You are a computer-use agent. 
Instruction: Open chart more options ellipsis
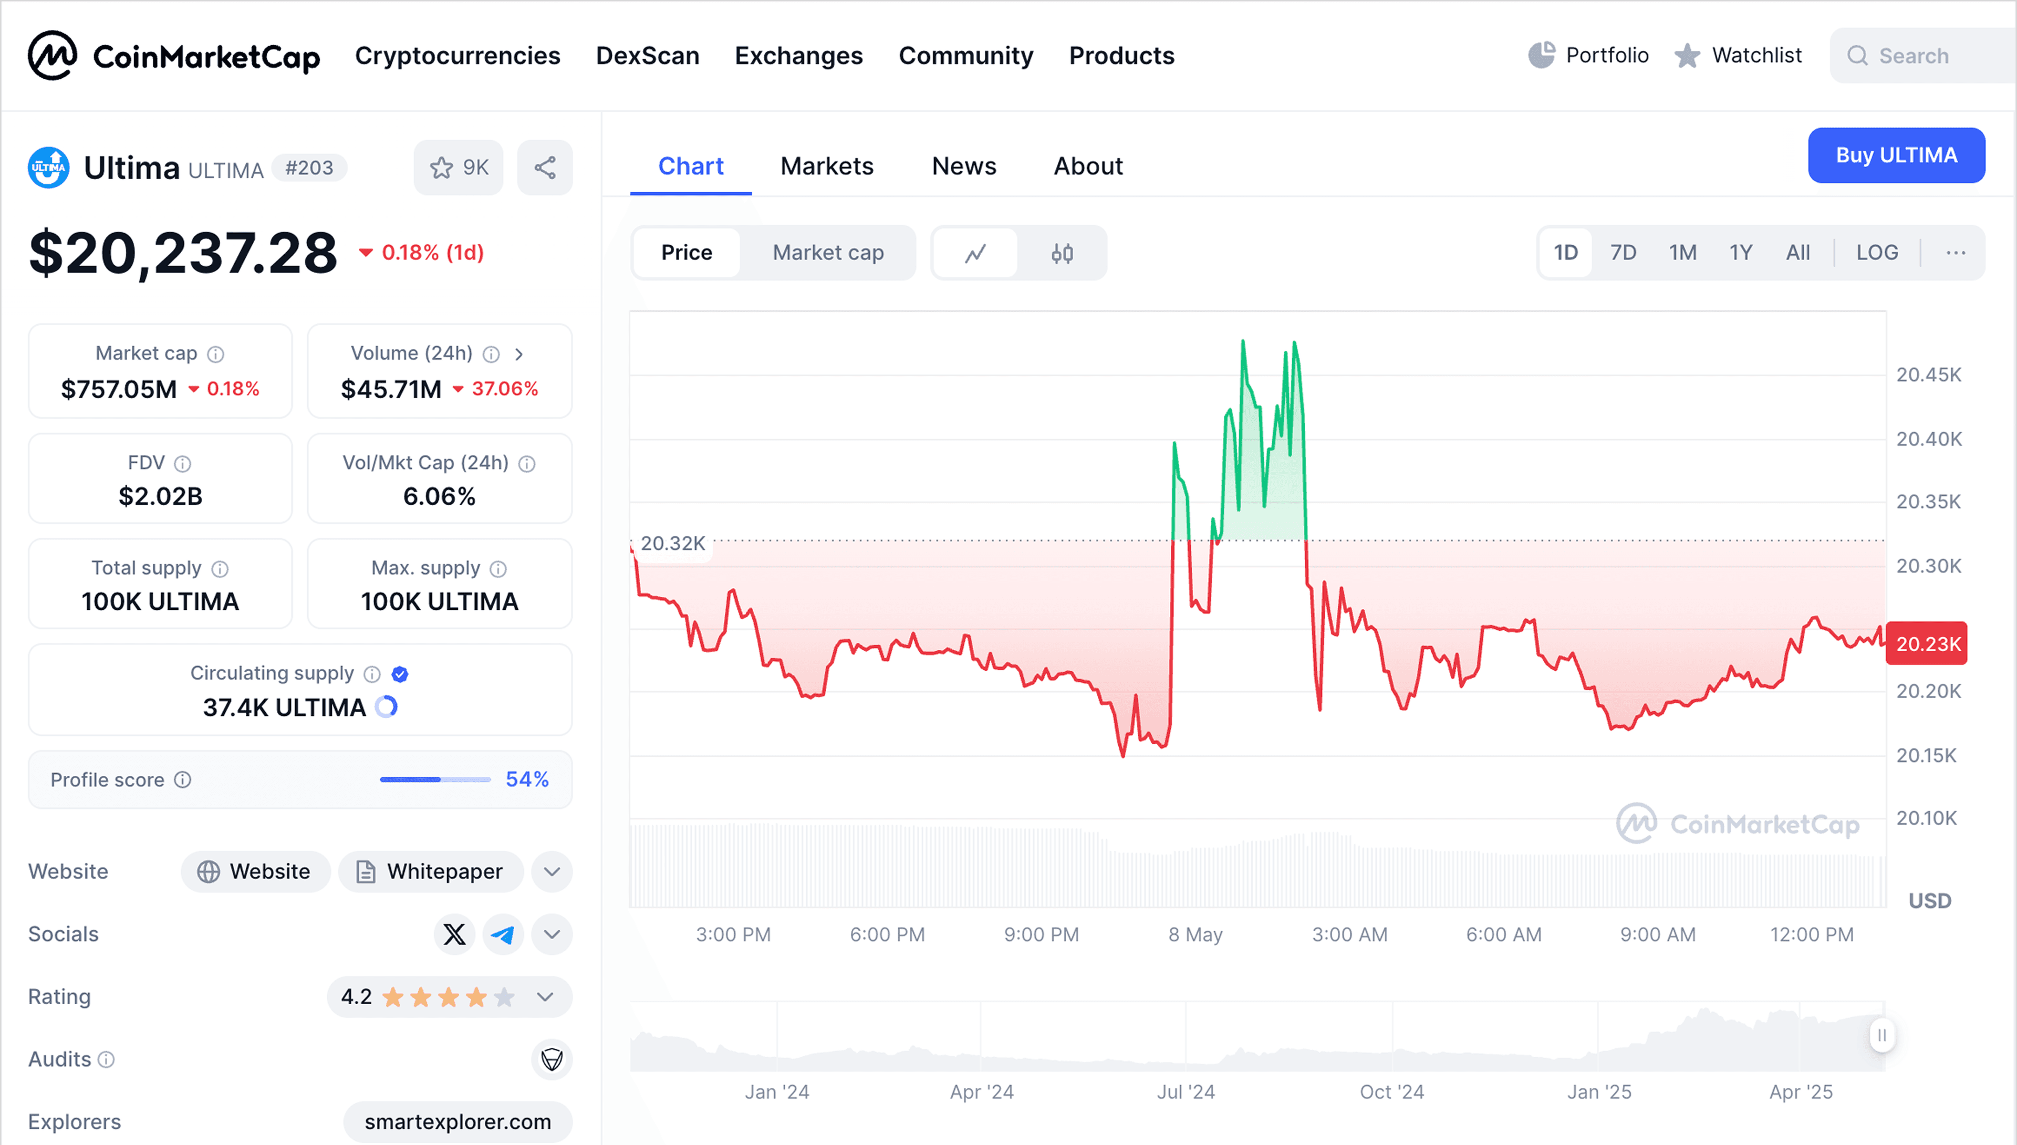[x=1956, y=253]
